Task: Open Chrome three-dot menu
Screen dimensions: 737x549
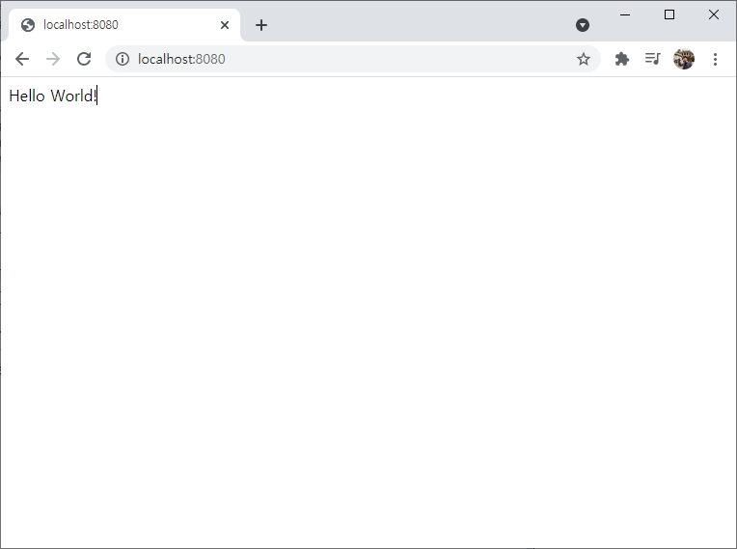Action: (715, 59)
